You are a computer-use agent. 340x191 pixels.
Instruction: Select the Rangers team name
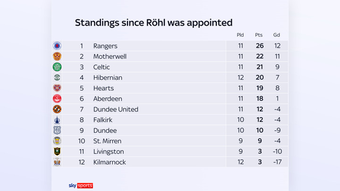coord(105,46)
